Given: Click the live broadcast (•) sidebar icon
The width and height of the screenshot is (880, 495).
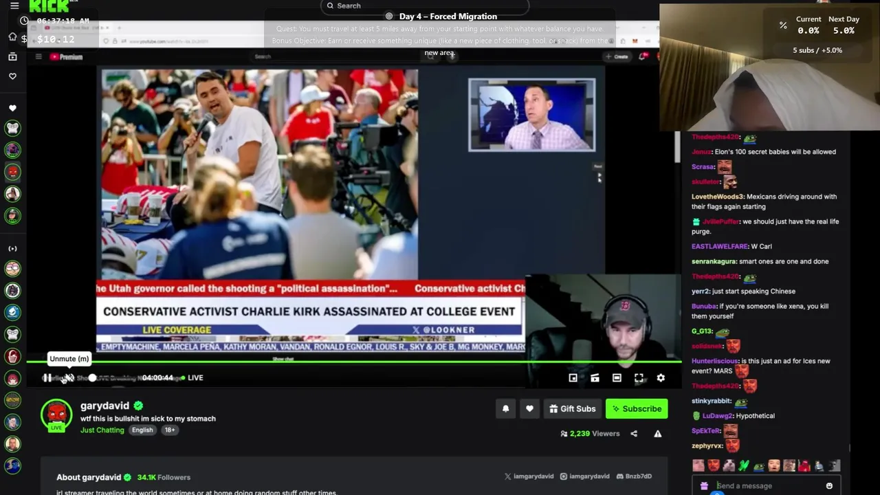Looking at the screenshot, I should point(12,249).
